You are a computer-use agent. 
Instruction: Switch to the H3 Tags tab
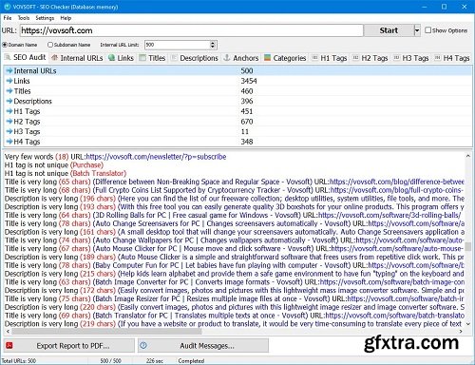pyautogui.click(x=411, y=58)
